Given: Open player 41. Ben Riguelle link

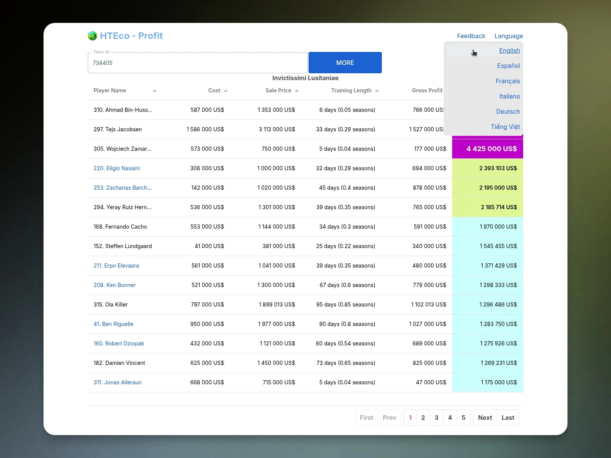Looking at the screenshot, I should (x=113, y=324).
